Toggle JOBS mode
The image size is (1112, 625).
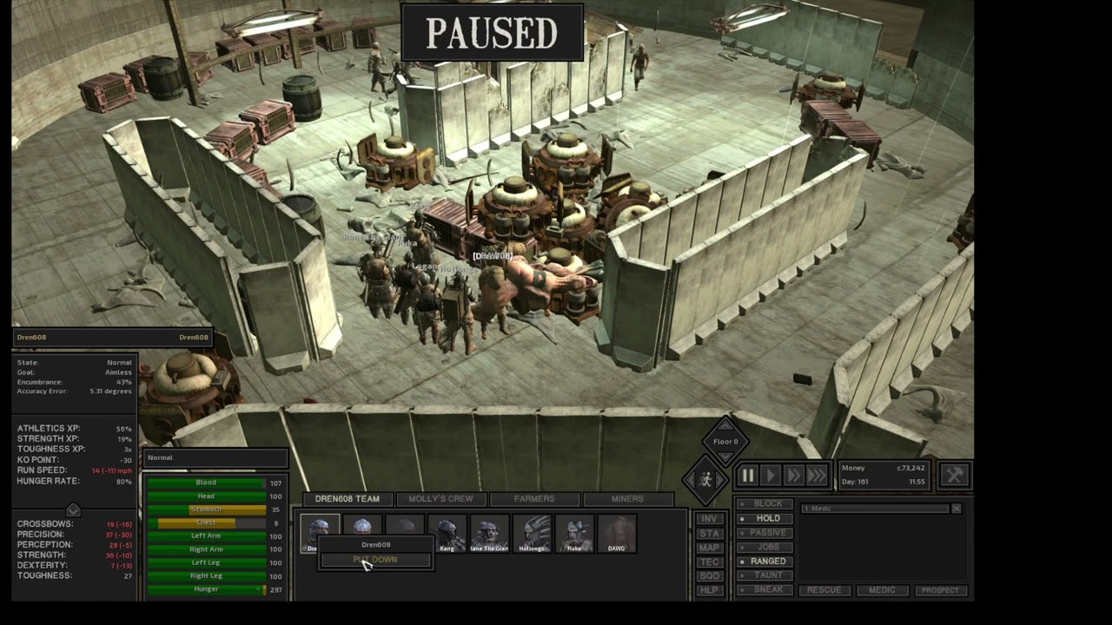pos(763,547)
